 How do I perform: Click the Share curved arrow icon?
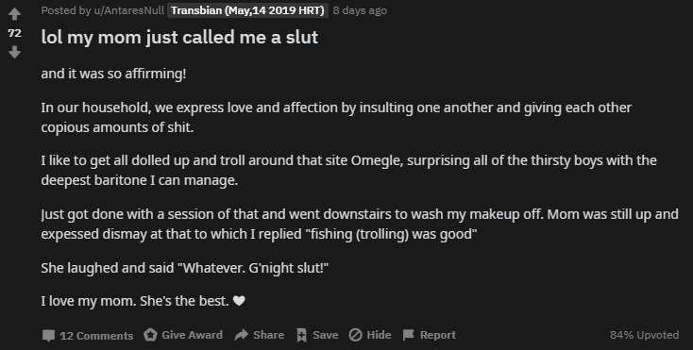click(x=242, y=335)
